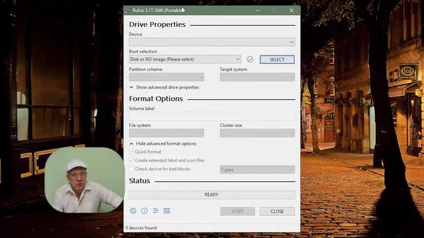Minimize the Rufus window

[258, 11]
